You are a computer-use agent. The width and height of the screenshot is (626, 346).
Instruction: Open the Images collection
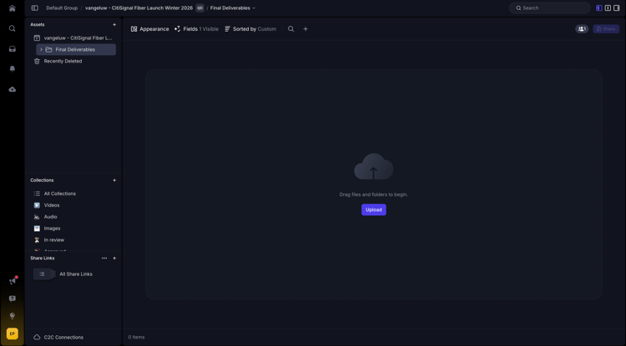(52, 228)
